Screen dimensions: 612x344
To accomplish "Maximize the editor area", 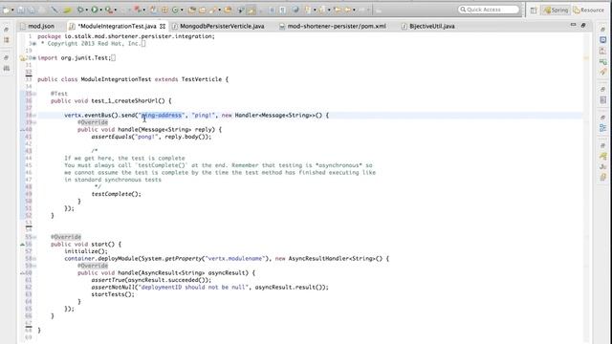I will pyautogui.click(x=583, y=25).
